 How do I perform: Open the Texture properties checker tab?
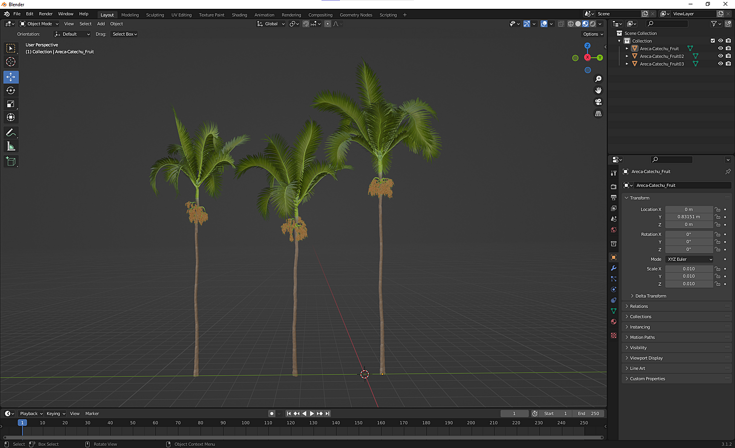613,335
